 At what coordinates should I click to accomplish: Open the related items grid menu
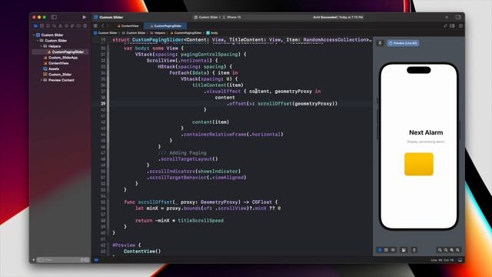pos(95,25)
